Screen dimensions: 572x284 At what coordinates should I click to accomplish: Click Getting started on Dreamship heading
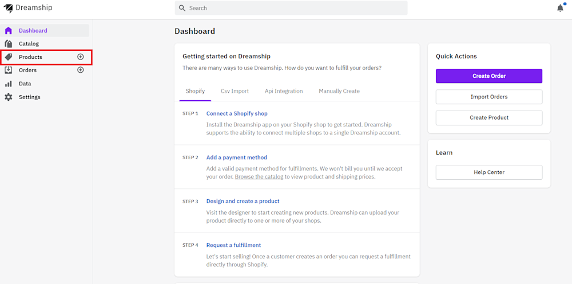pyautogui.click(x=226, y=56)
